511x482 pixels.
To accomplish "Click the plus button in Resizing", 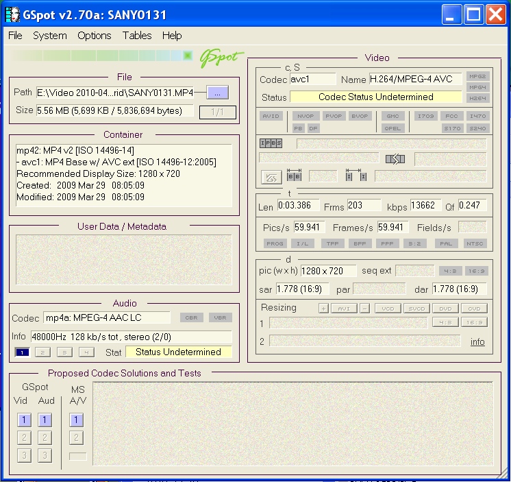I will pos(323,308).
